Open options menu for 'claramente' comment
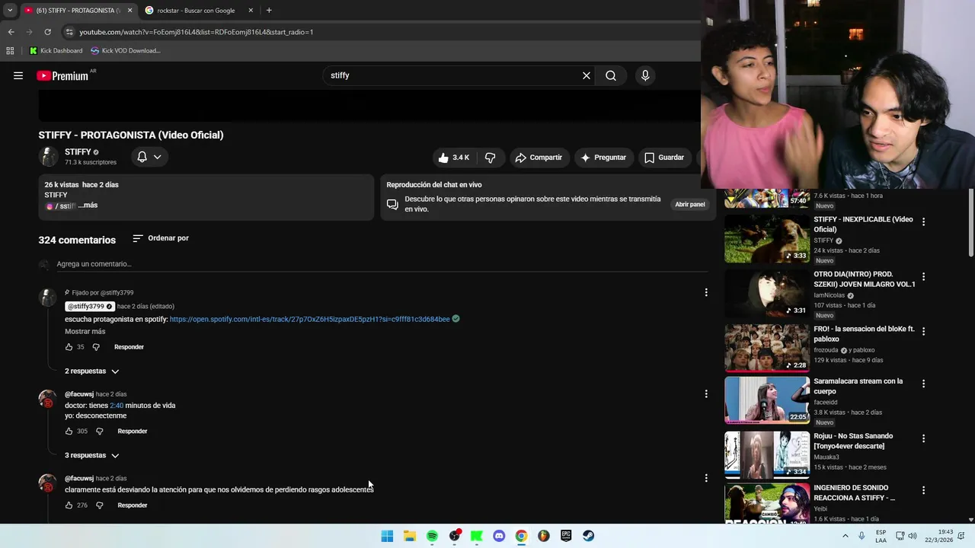The width and height of the screenshot is (975, 548). 706,478
